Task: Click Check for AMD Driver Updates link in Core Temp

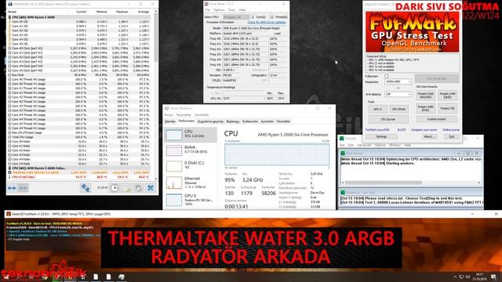Action: (x=267, y=23)
